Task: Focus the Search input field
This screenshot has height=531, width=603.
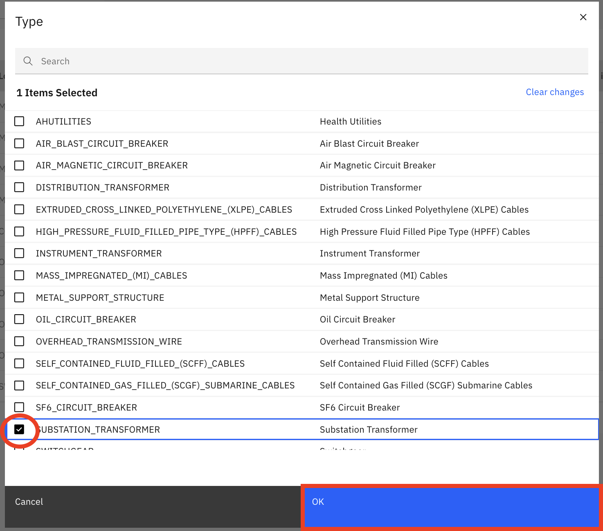Action: point(301,61)
